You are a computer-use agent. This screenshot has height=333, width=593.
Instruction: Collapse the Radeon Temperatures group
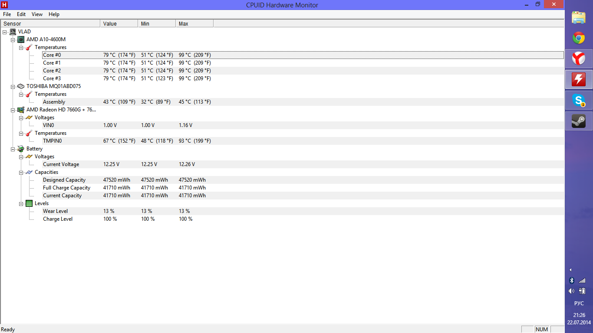[x=21, y=133]
